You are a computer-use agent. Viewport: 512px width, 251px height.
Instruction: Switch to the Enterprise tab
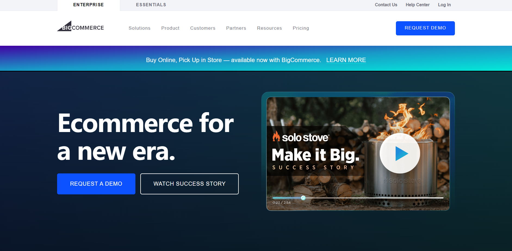coord(88,5)
